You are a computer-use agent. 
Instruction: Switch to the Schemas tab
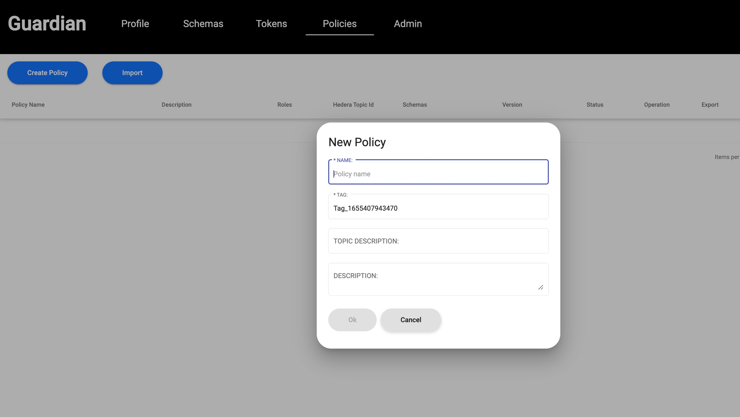click(203, 24)
